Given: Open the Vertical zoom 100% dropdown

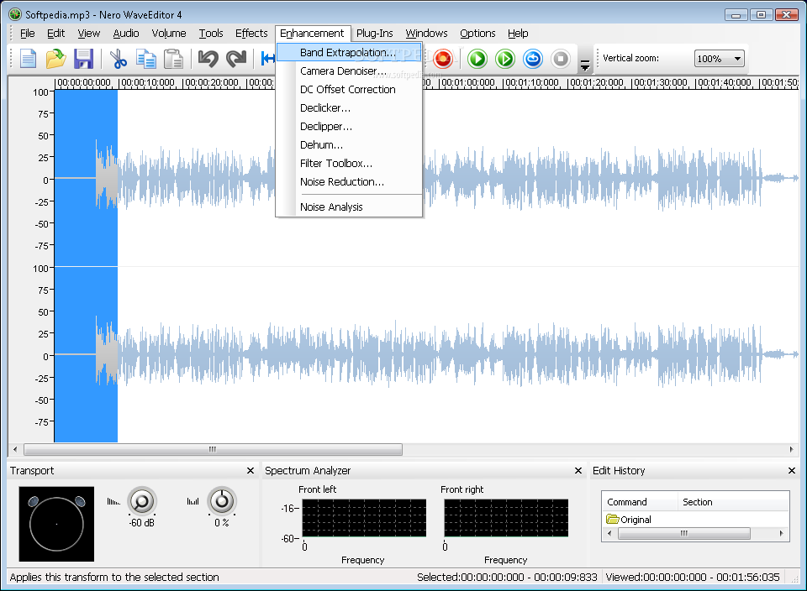Looking at the screenshot, I should (719, 59).
